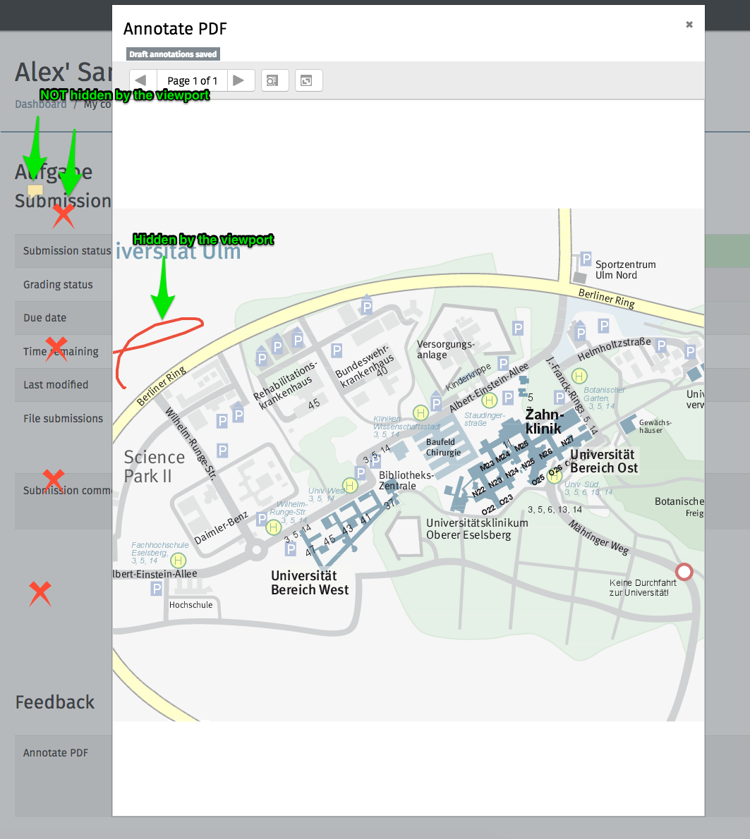Toggle expand/collapse all comments icon
Image resolution: width=750 pixels, height=839 pixels.
[308, 81]
